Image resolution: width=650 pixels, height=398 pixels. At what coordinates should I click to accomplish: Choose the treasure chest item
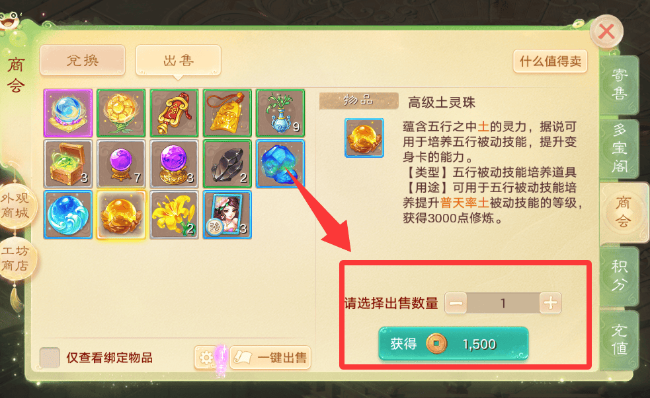68,164
